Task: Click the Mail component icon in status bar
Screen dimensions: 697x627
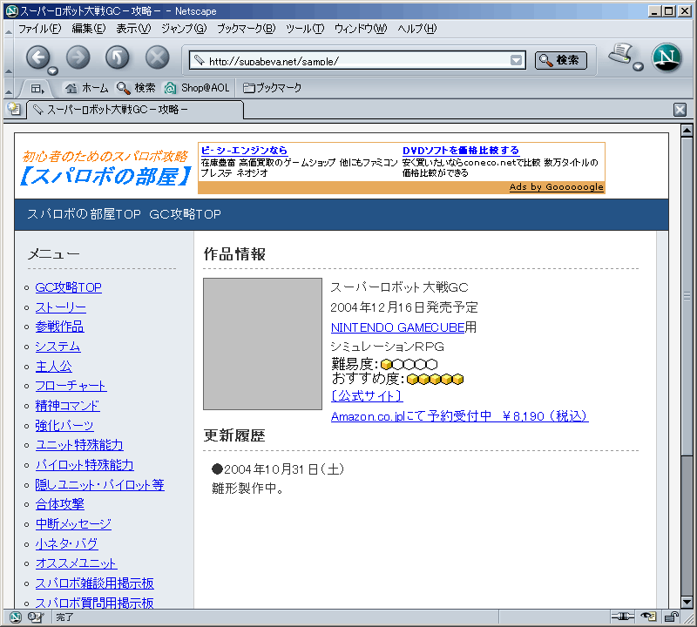Action: (x=36, y=617)
